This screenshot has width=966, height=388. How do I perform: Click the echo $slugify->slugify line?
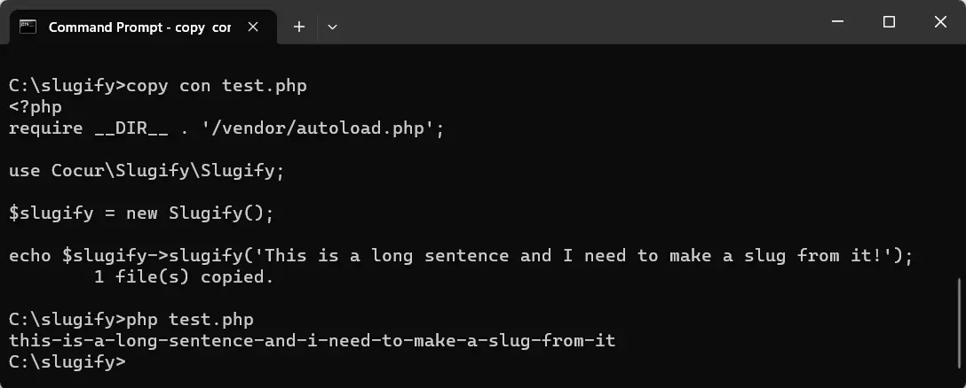[x=461, y=255]
